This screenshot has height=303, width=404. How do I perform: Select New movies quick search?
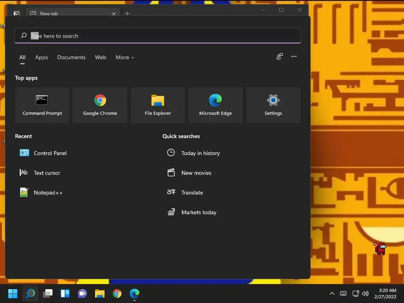(189, 173)
